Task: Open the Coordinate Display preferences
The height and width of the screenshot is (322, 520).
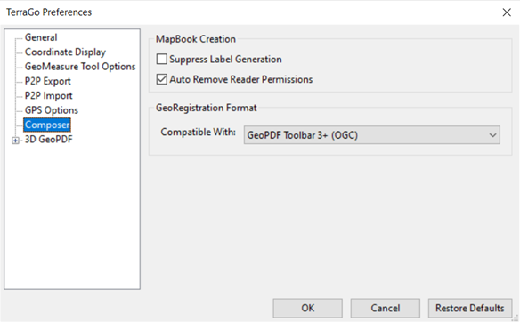Action: pyautogui.click(x=65, y=52)
